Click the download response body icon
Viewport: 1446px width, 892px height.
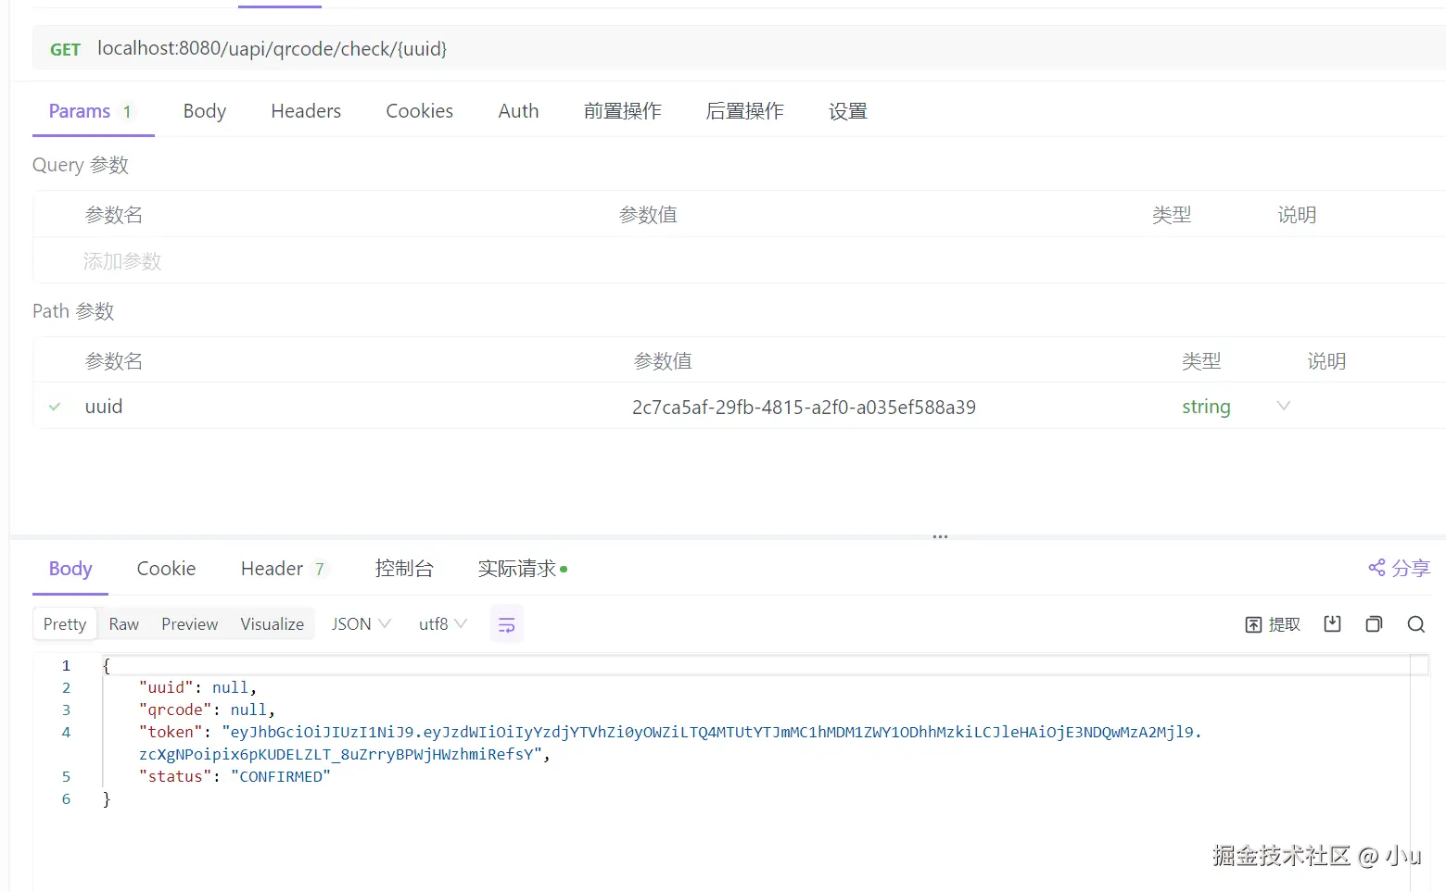tap(1331, 623)
